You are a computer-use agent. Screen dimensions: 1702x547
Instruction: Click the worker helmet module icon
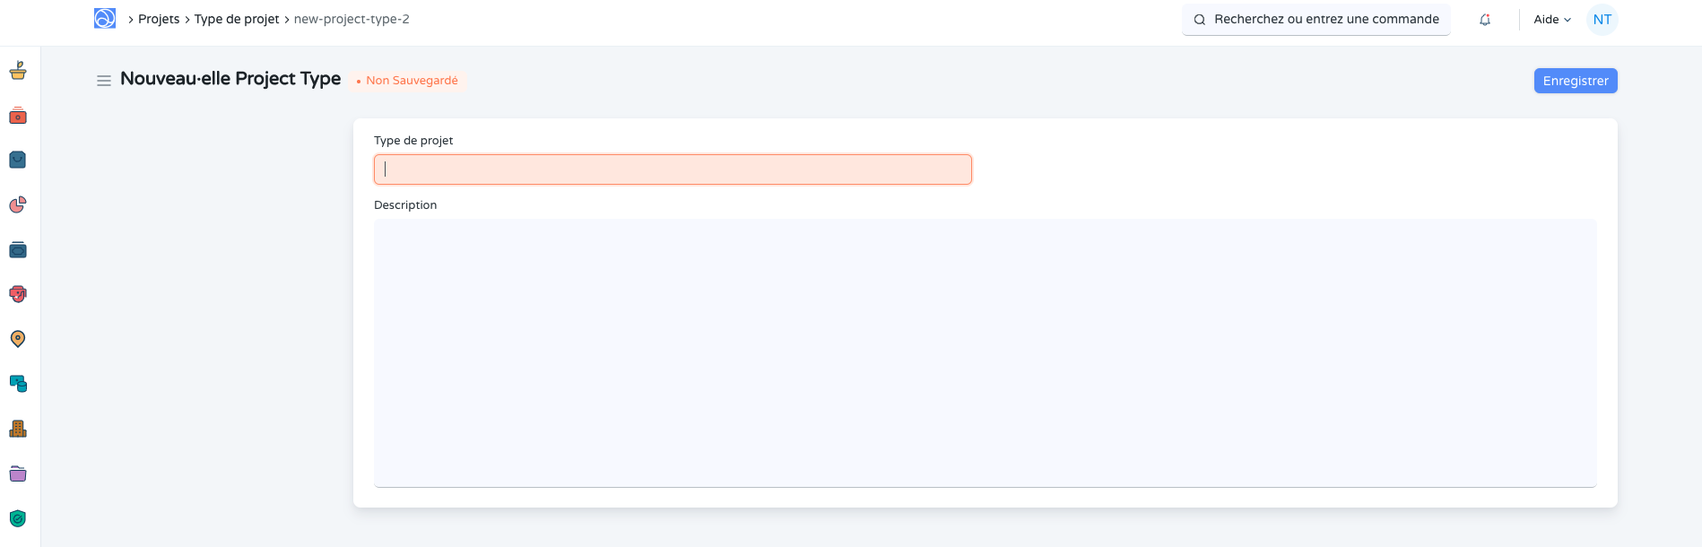[18, 294]
